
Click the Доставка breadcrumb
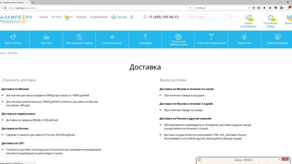coord(13,53)
